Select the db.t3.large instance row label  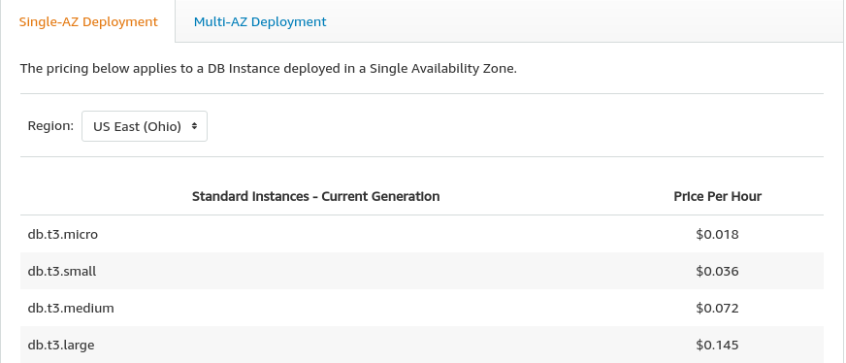click(61, 345)
